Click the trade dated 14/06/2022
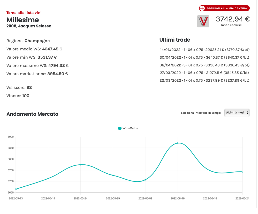Image resolution: width=258 pixels, height=214 pixels. click(x=205, y=50)
